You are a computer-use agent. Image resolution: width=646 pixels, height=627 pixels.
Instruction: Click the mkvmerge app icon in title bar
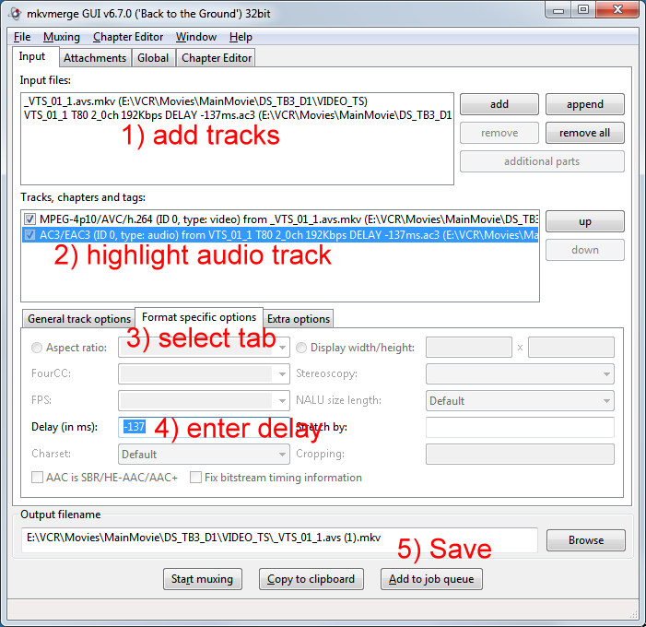coord(15,14)
